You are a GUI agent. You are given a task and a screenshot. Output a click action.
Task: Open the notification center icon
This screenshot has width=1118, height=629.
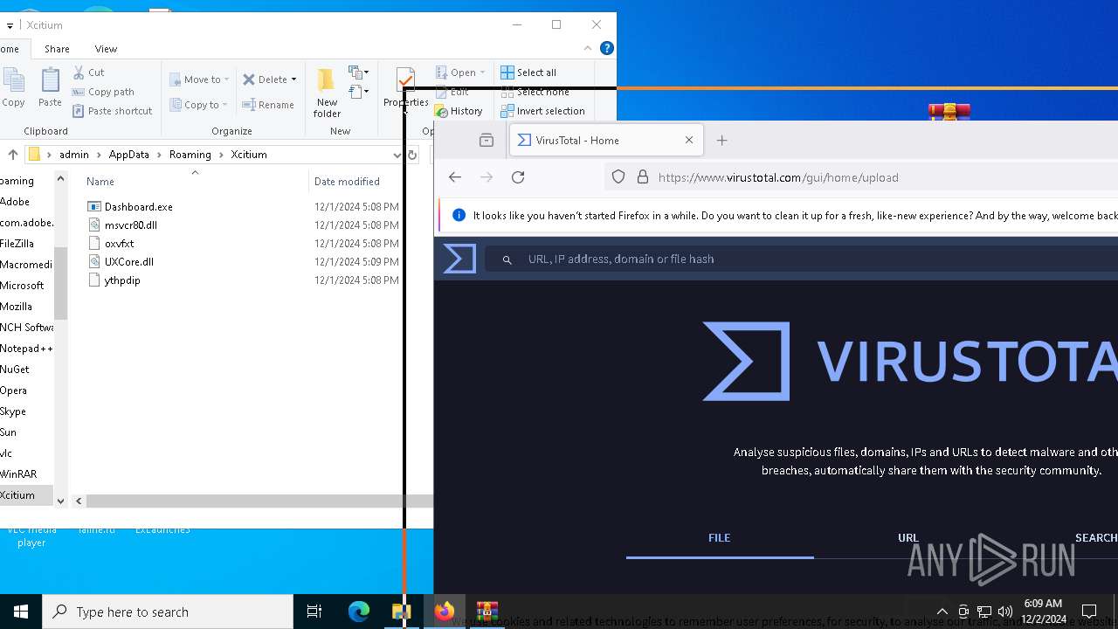[1089, 612]
